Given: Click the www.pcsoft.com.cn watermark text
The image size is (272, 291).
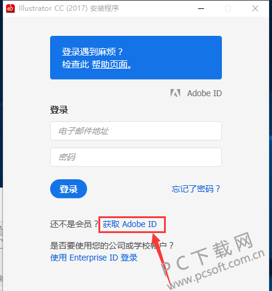Looking at the screenshot, I should pyautogui.click(x=217, y=269).
